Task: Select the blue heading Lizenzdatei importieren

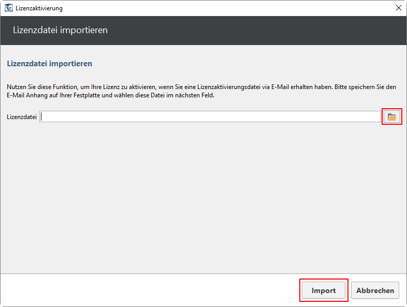Action: (x=49, y=64)
